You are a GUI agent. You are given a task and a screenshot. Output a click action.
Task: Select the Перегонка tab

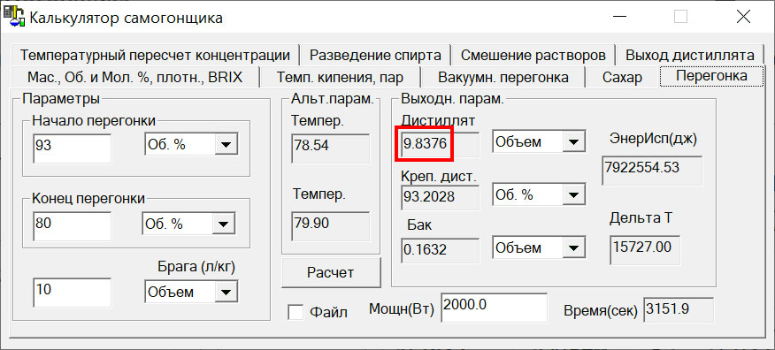pyautogui.click(x=711, y=76)
